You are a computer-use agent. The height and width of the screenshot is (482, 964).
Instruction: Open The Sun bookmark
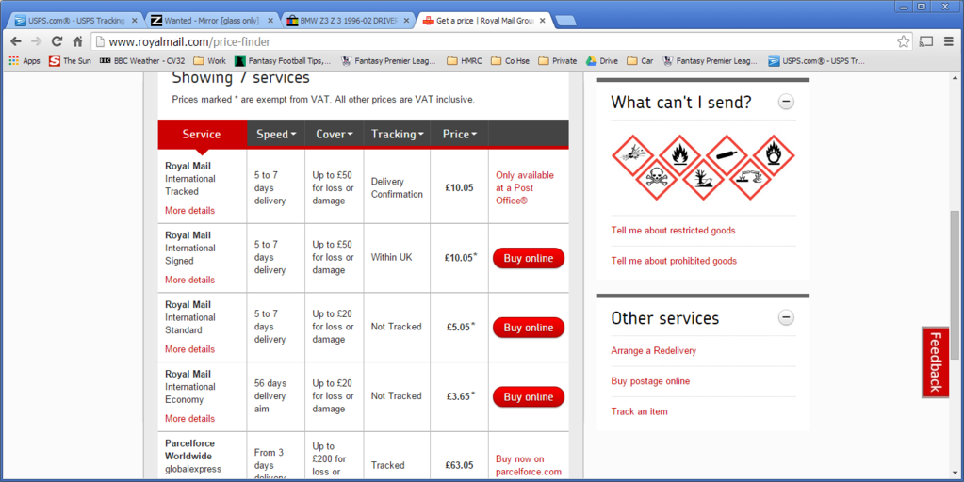70,61
